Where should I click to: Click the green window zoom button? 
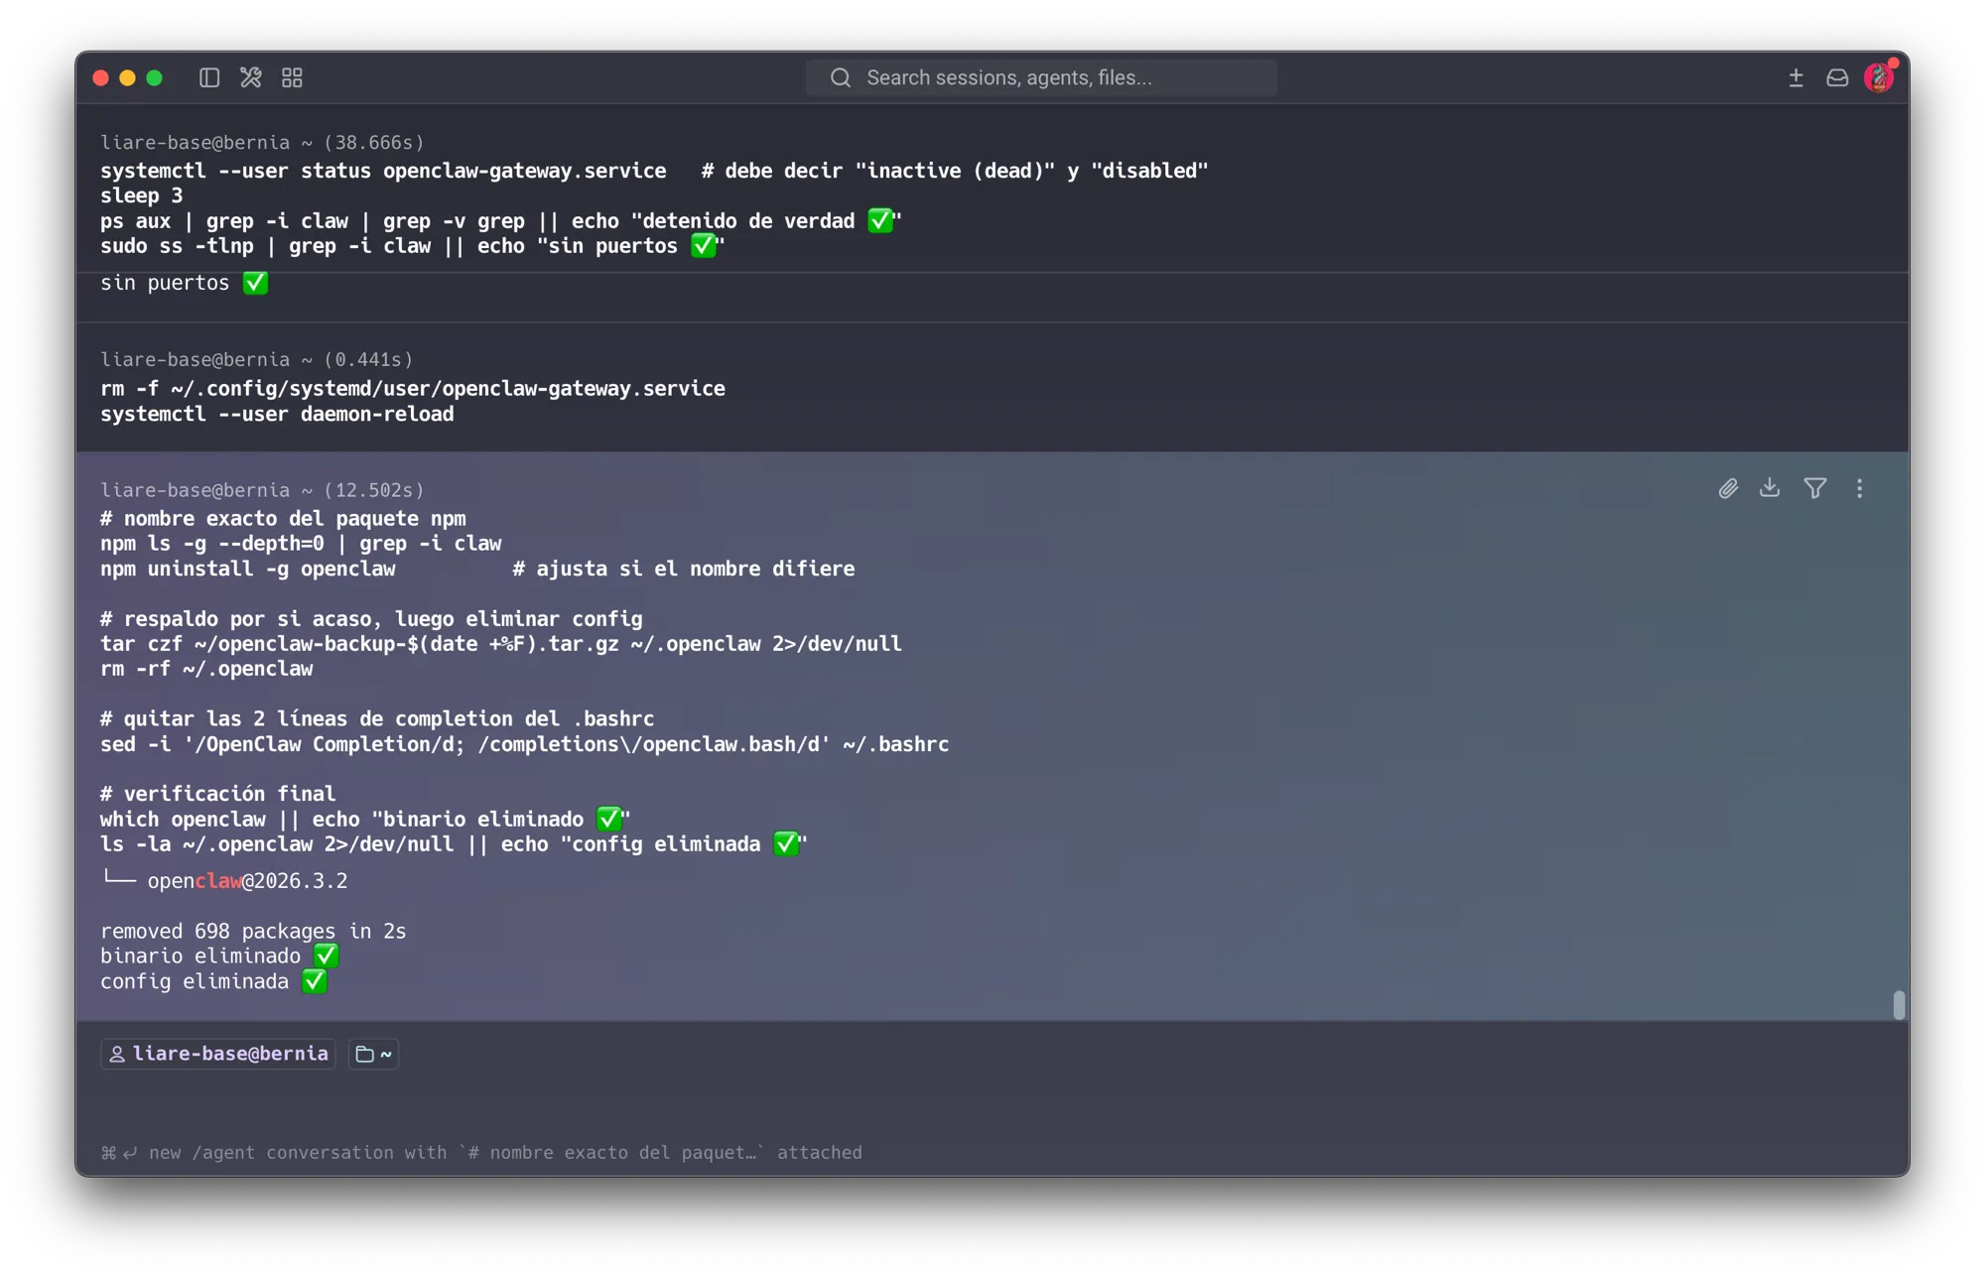[x=155, y=77]
